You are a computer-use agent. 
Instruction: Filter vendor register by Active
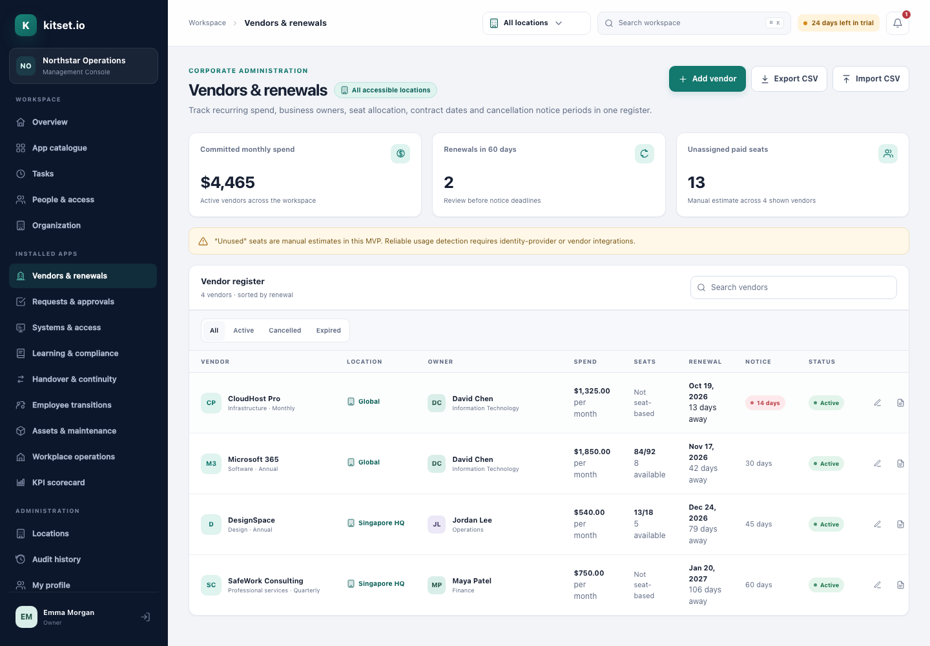coord(243,330)
